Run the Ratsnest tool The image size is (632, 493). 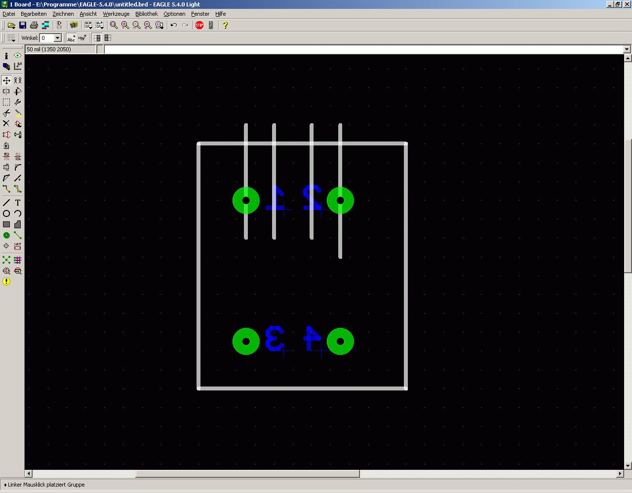pos(6,260)
